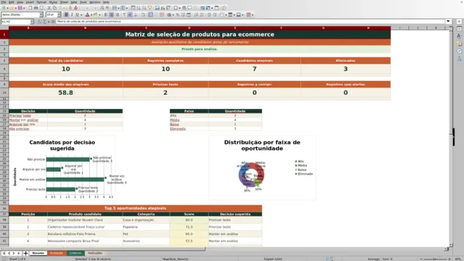Toggle center vertically alignment
Screen dimensions: 464x261
tap(130, 14)
